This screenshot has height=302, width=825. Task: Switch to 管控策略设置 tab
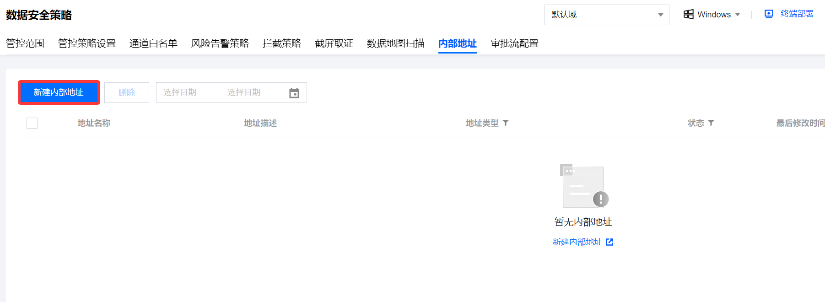point(87,43)
